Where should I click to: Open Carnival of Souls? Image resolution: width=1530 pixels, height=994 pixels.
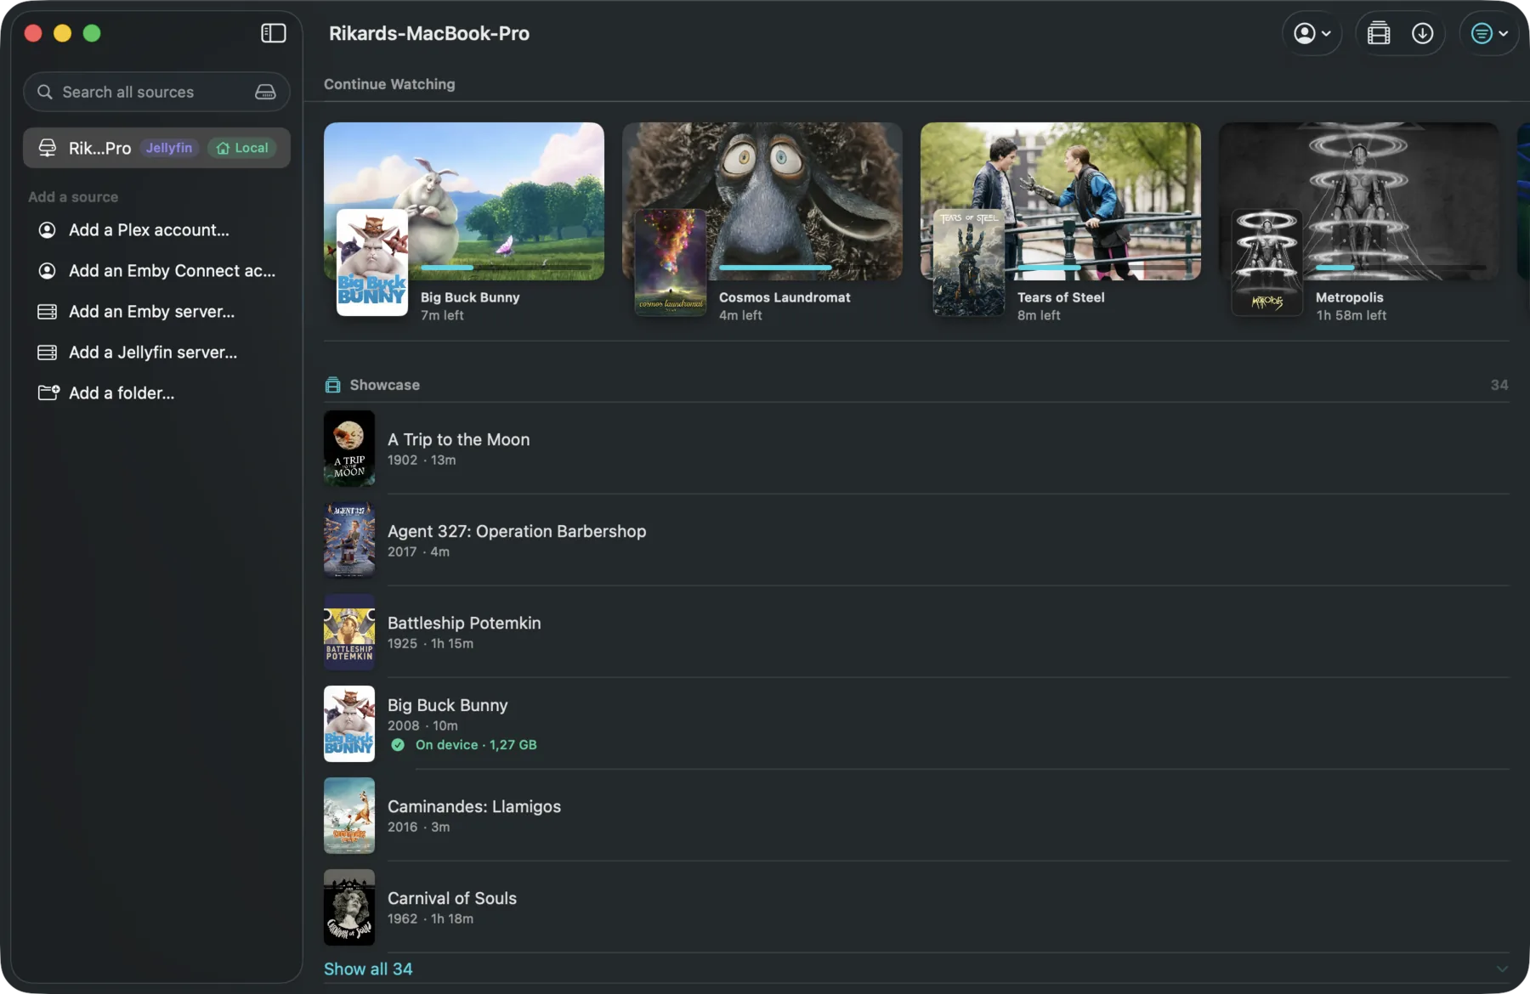click(916, 907)
